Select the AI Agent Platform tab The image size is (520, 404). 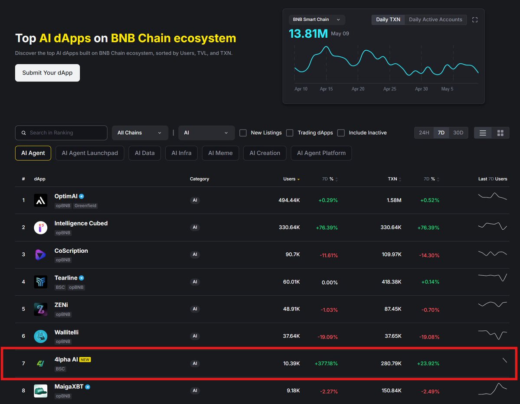pos(321,153)
